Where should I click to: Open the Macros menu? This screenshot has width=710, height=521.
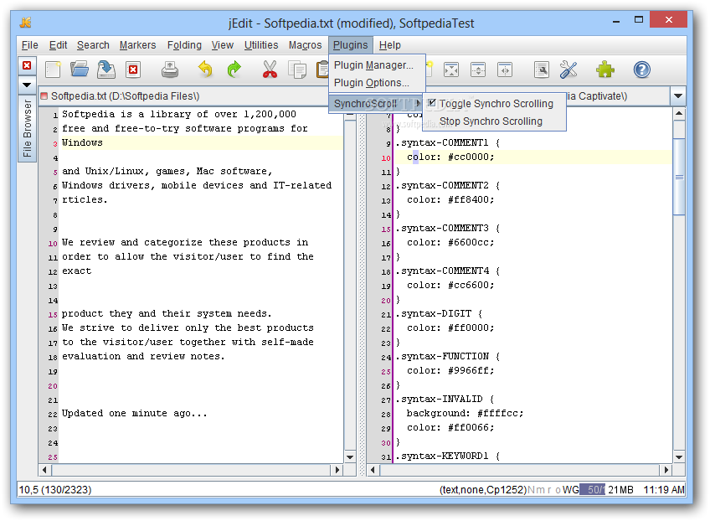coord(306,45)
